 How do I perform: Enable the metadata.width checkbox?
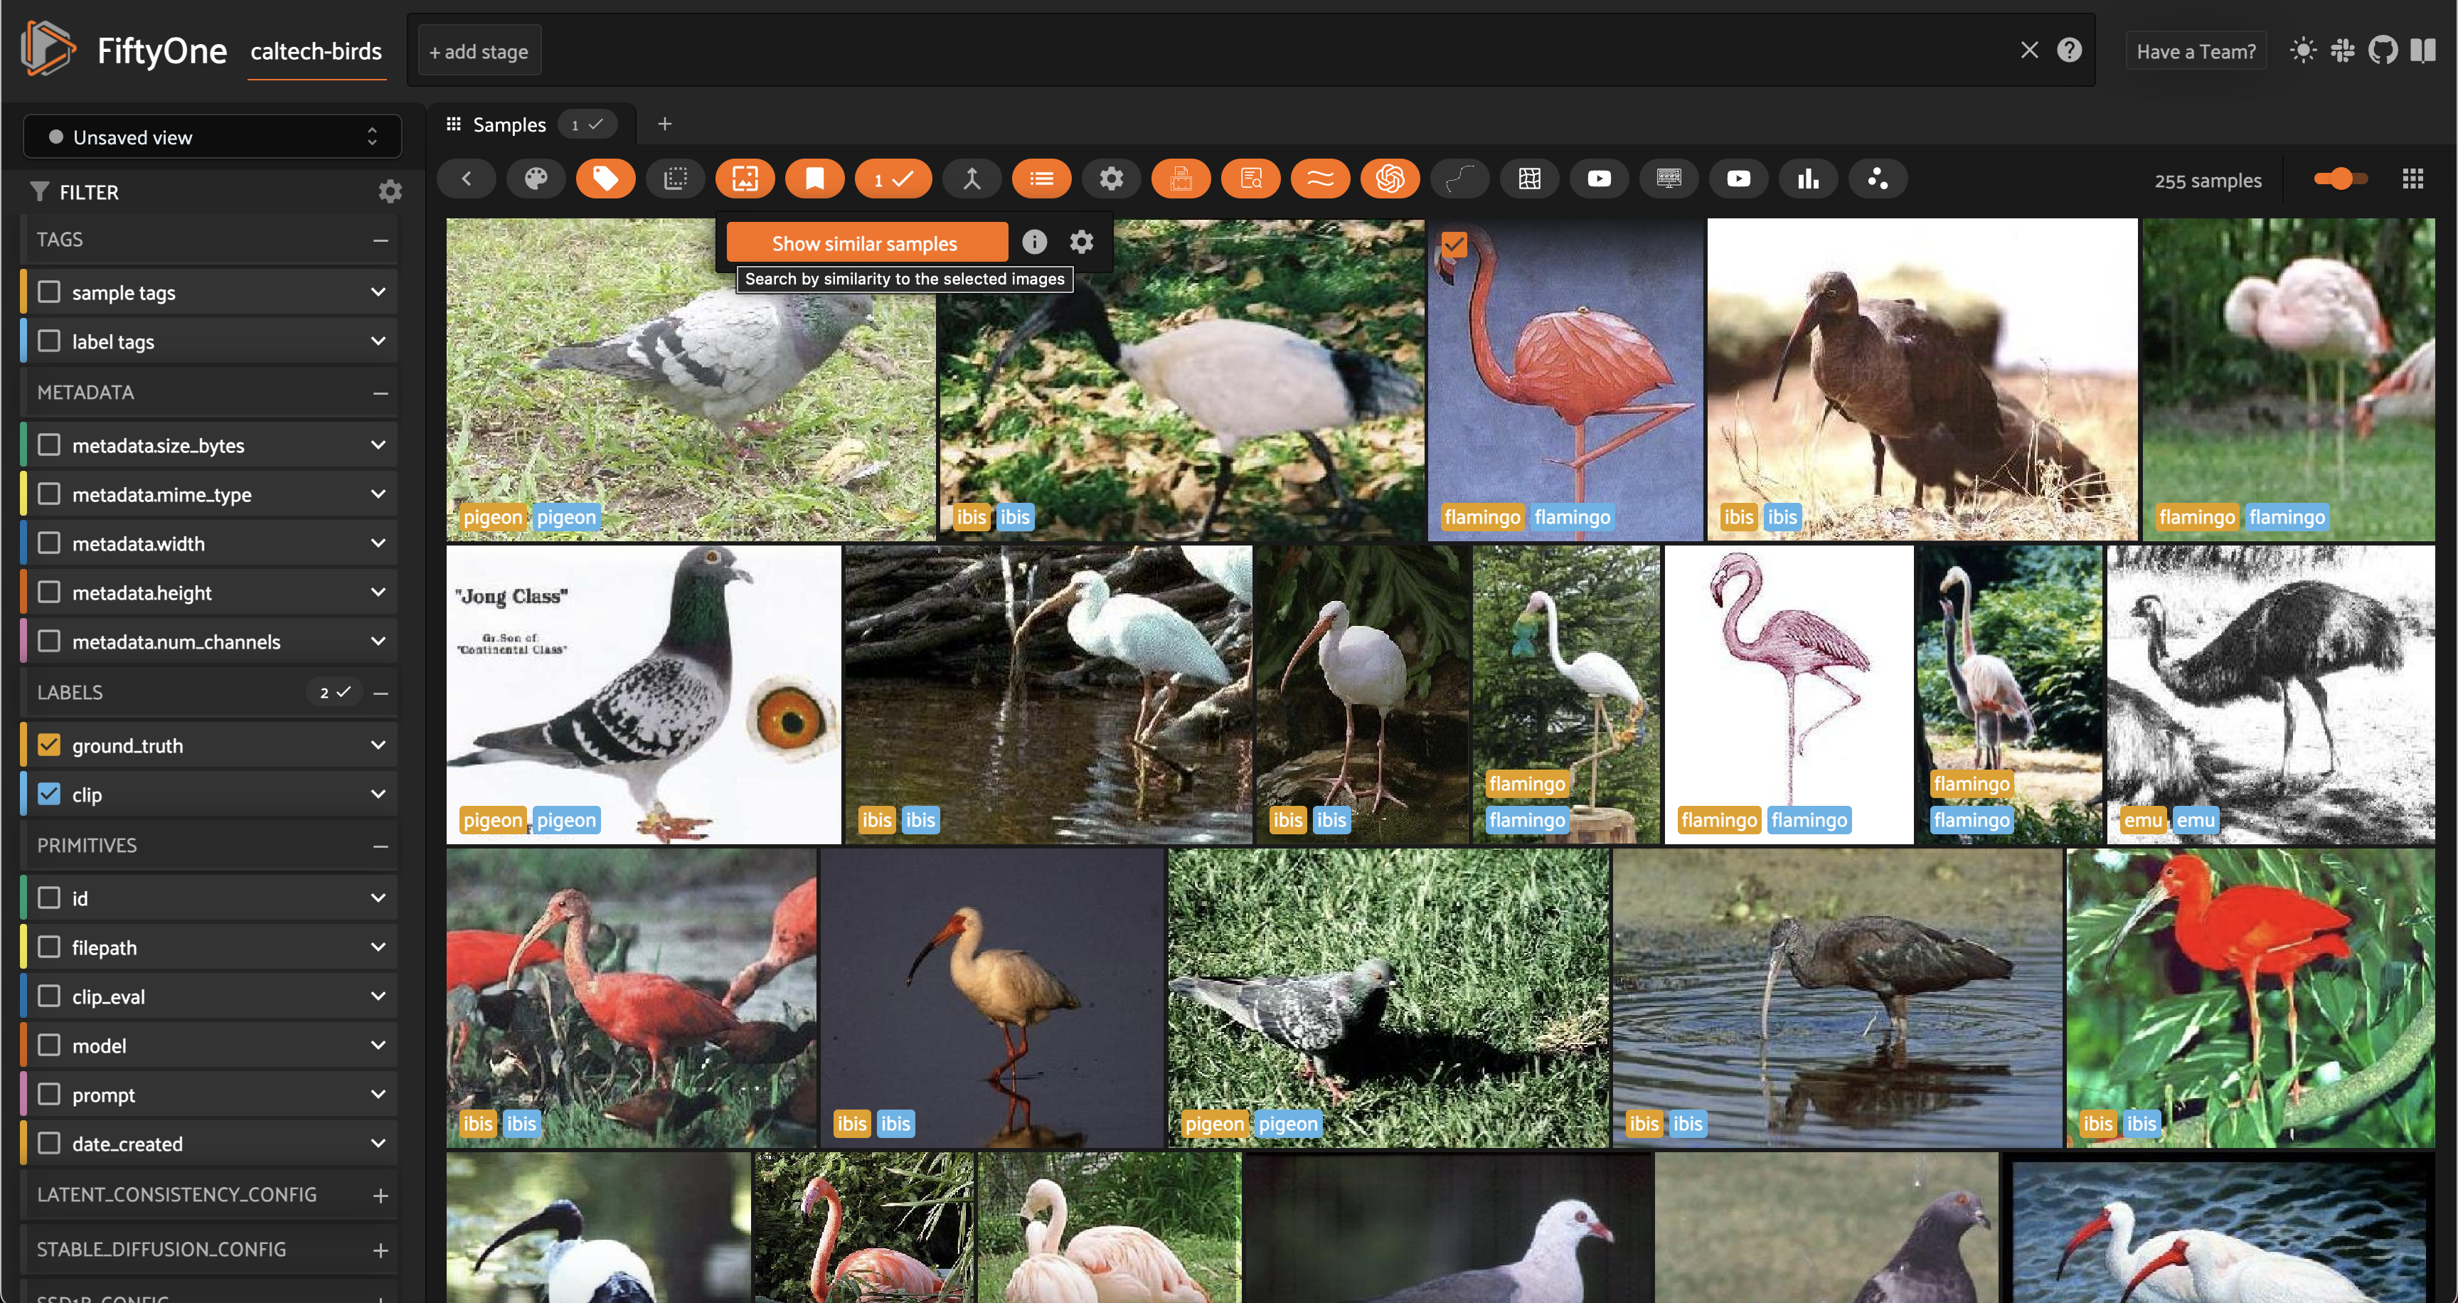48,543
